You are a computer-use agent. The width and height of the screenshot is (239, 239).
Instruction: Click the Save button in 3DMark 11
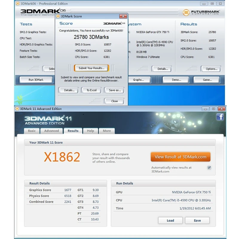click(197, 220)
